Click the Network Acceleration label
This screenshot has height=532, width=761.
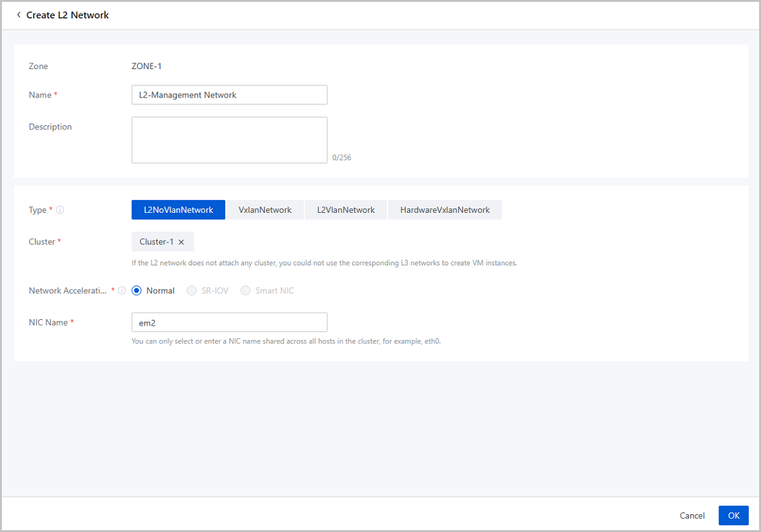pos(68,291)
